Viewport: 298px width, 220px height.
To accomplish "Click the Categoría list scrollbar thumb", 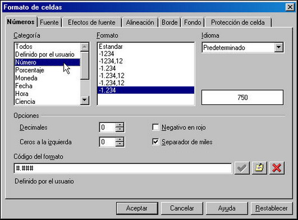I will tap(85, 66).
